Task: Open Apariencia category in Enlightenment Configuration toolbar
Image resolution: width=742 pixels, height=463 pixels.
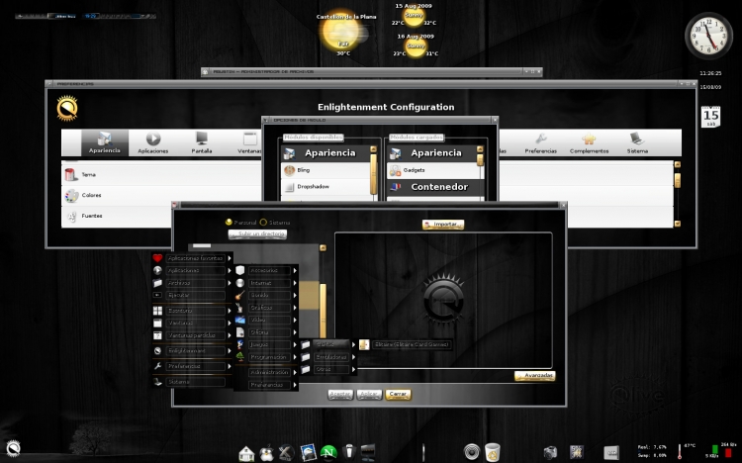Action: point(105,142)
